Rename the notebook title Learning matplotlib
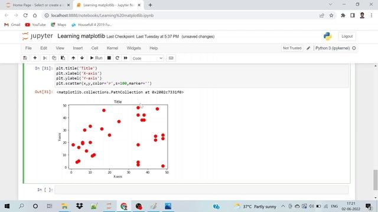This screenshot has height=212, width=378. tap(82, 36)
